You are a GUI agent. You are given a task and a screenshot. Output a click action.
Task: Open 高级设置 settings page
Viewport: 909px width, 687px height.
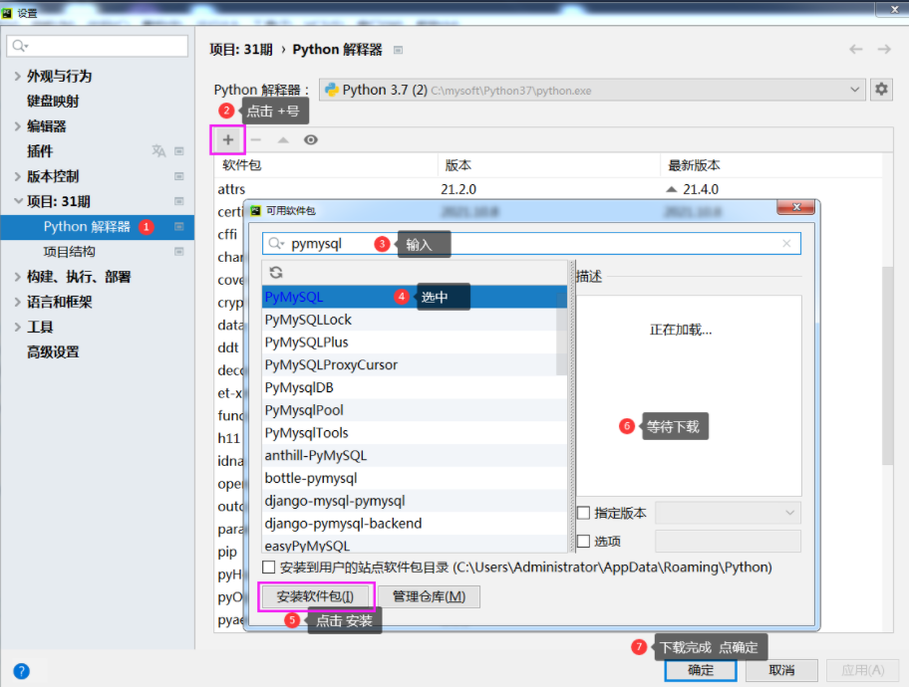pos(53,351)
